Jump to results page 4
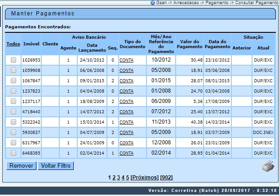 (x=123, y=178)
